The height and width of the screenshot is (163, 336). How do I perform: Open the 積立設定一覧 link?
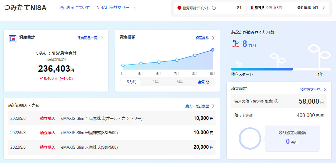coord(310,89)
